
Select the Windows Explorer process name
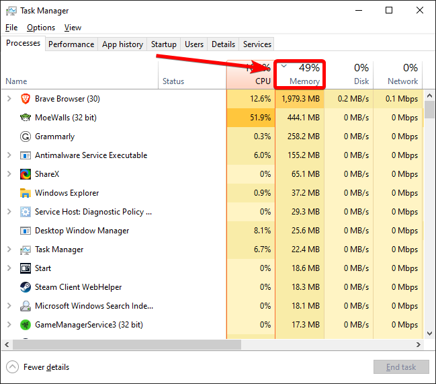pyautogui.click(x=67, y=193)
